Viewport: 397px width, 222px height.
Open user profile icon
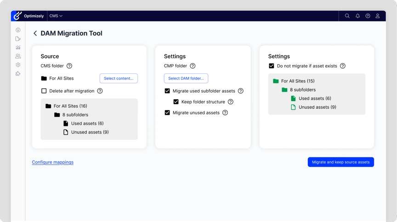coord(378,16)
